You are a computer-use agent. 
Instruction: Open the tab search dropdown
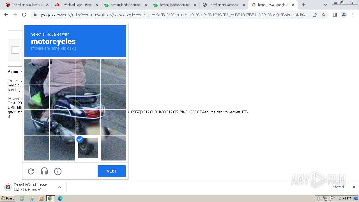(325, 5)
